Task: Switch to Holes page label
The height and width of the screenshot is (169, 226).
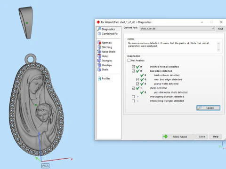Action: coord(105,56)
